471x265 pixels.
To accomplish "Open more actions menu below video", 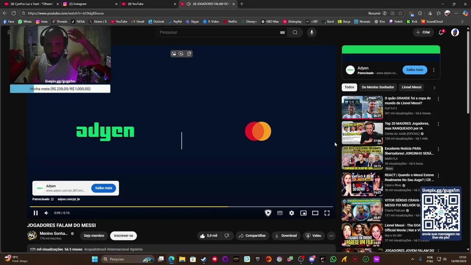I will pos(331,236).
